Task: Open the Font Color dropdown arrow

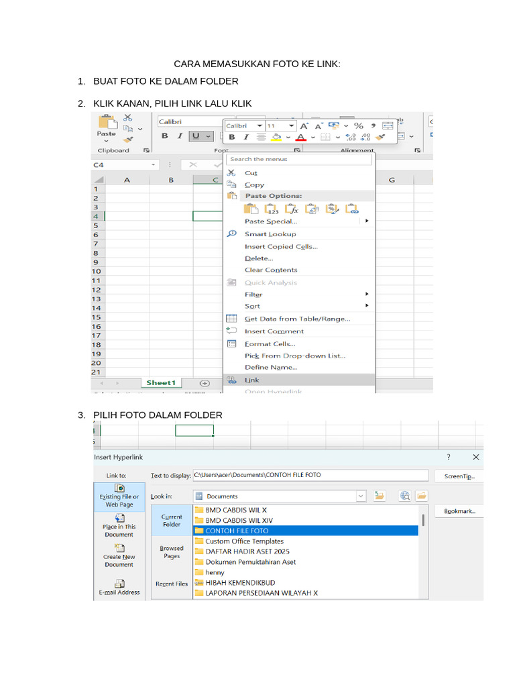Action: [x=312, y=138]
